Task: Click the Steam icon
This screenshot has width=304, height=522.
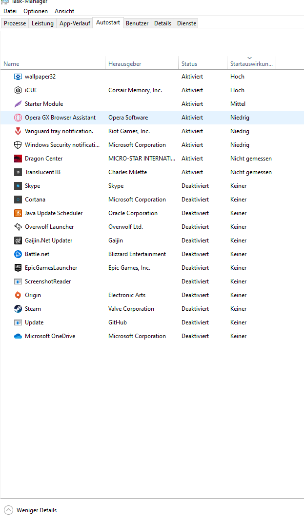Action: pyautogui.click(x=18, y=309)
